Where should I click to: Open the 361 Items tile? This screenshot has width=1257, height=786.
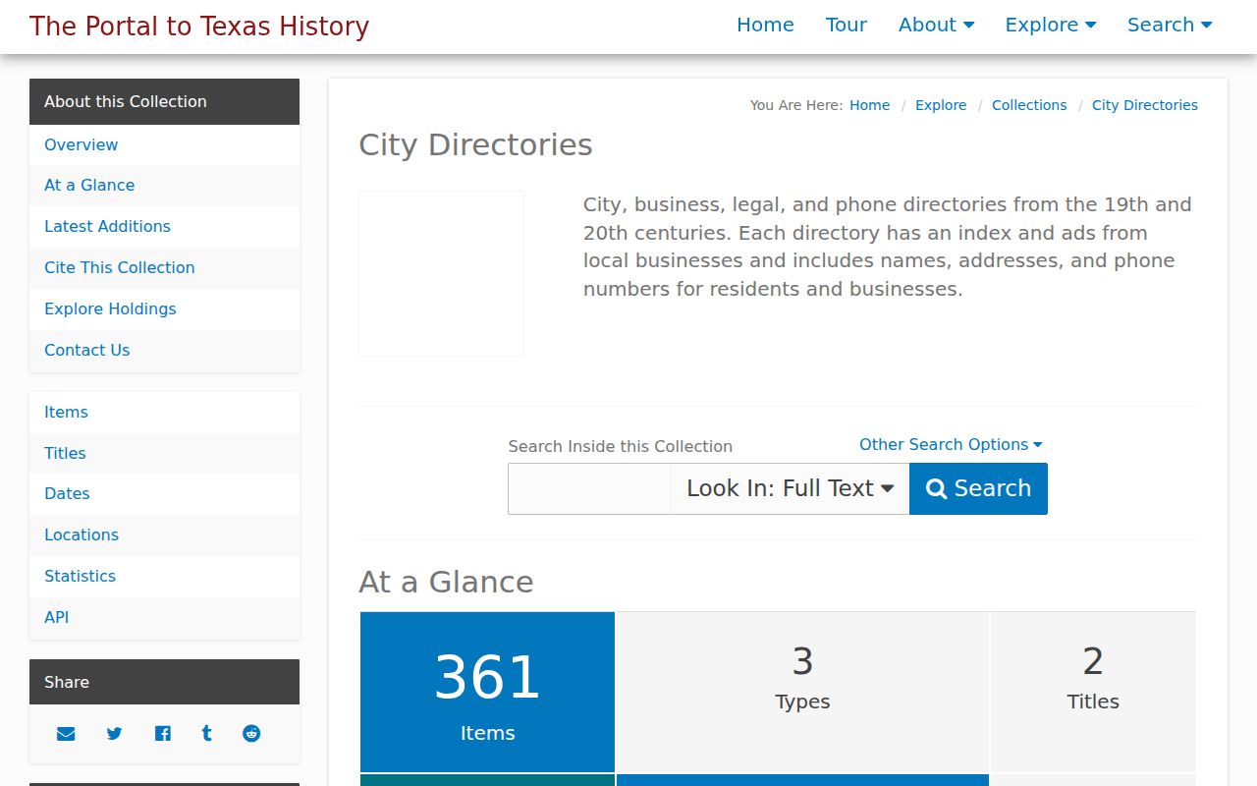(x=487, y=692)
